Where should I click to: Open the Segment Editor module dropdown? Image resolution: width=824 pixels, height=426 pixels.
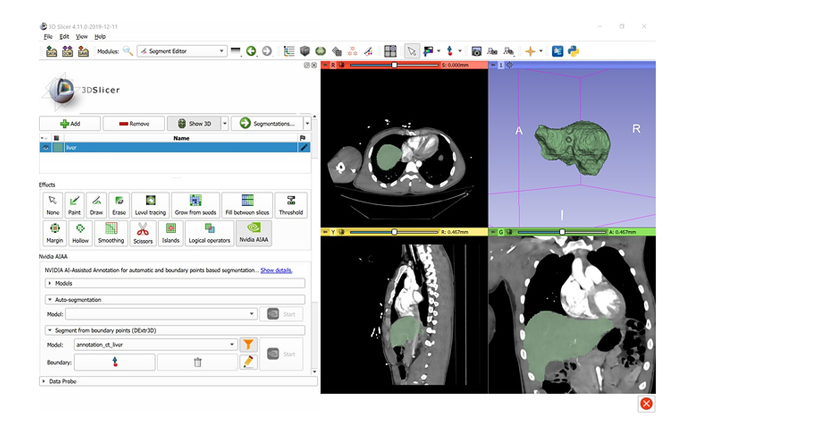pos(182,51)
